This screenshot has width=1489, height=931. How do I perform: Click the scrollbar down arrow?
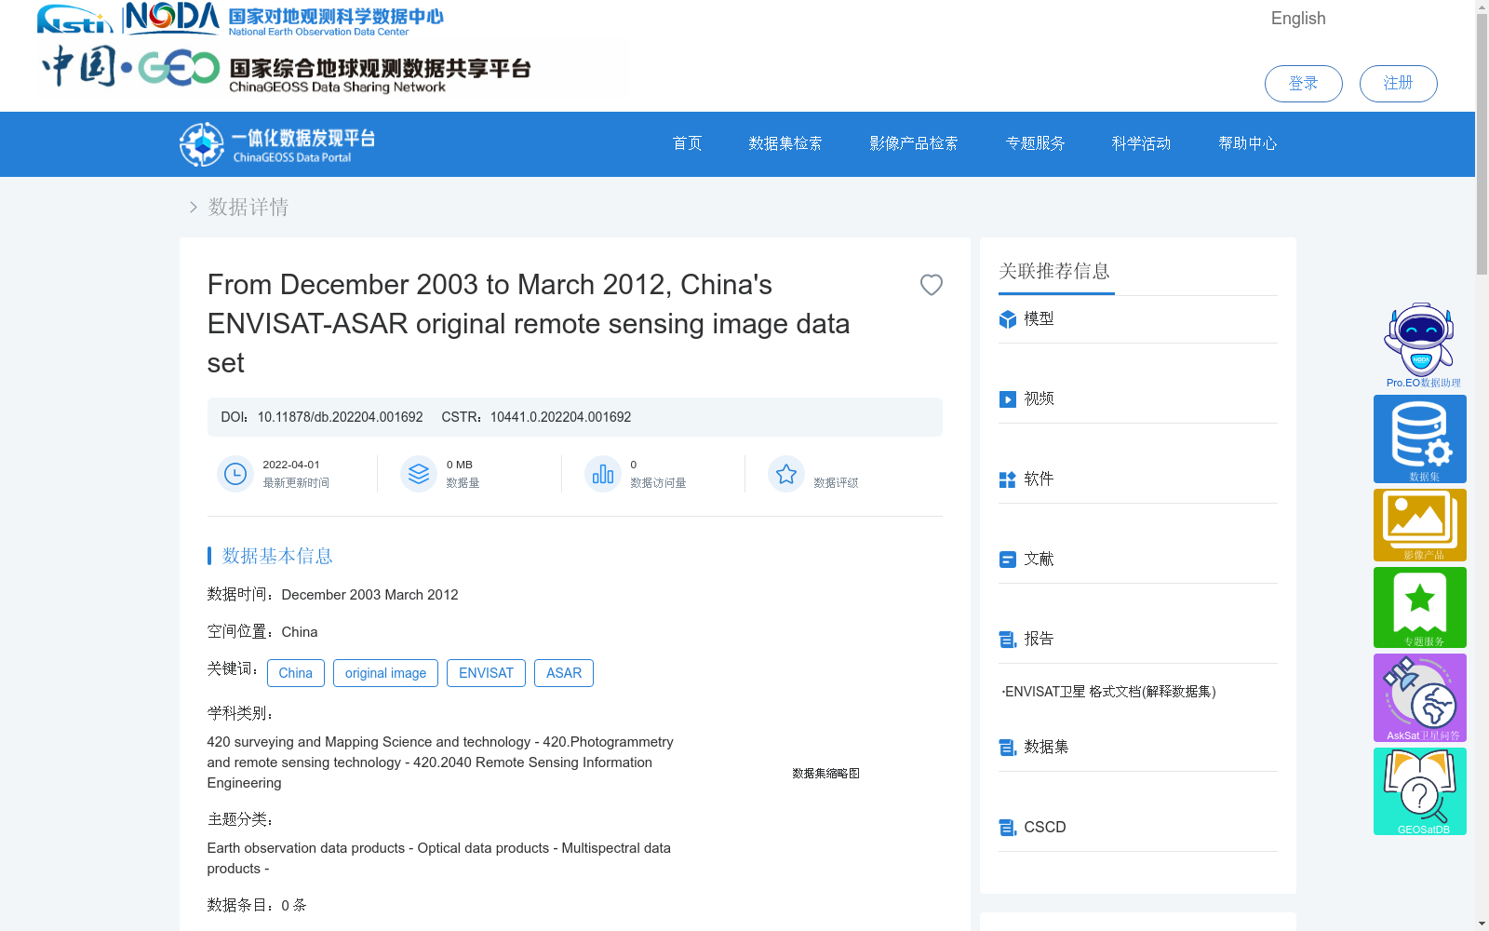1482,924
